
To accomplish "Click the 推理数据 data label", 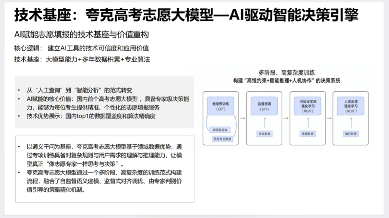I will 308,134.
